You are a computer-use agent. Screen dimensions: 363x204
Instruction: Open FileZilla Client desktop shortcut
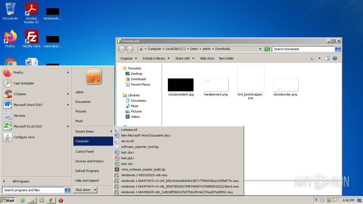point(31,39)
